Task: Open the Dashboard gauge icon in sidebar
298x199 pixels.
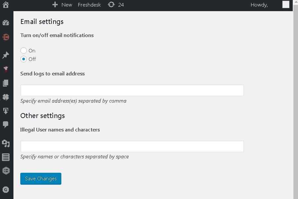Action: click(x=6, y=23)
